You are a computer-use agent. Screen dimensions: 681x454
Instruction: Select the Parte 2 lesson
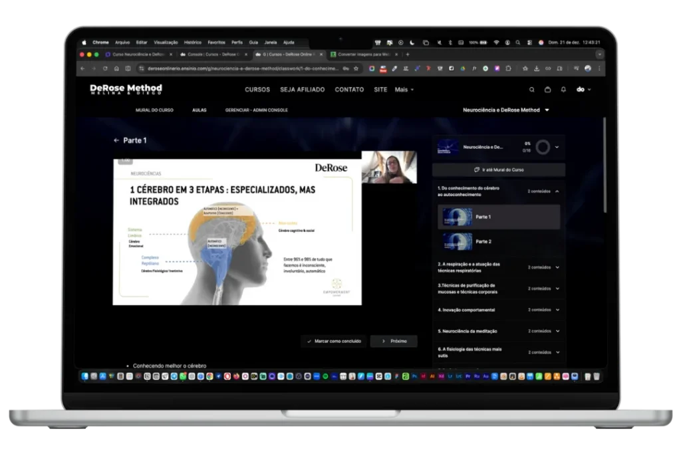click(x=499, y=241)
